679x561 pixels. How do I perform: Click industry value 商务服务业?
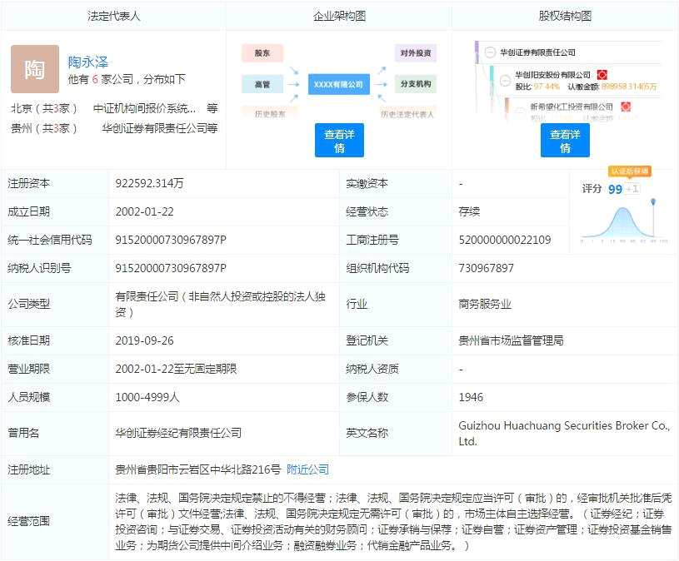point(485,304)
